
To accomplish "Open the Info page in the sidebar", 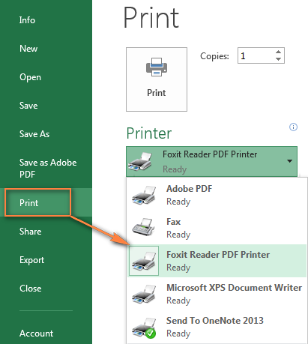I will (x=27, y=20).
